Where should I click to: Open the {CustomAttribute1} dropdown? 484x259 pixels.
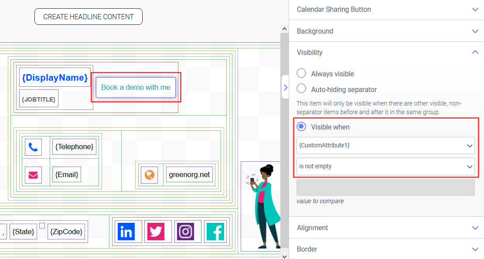coord(385,145)
